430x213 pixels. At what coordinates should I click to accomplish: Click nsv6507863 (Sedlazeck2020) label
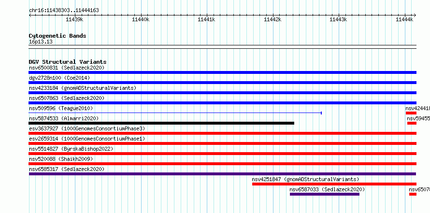pos(67,98)
